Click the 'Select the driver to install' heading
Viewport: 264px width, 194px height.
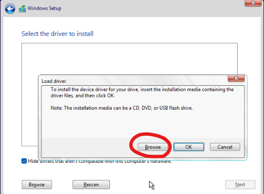click(57, 34)
